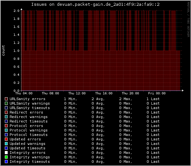Screen dimensions: 191x166
Task: Click the URLSanity errors color swatch
Action: [6, 99]
